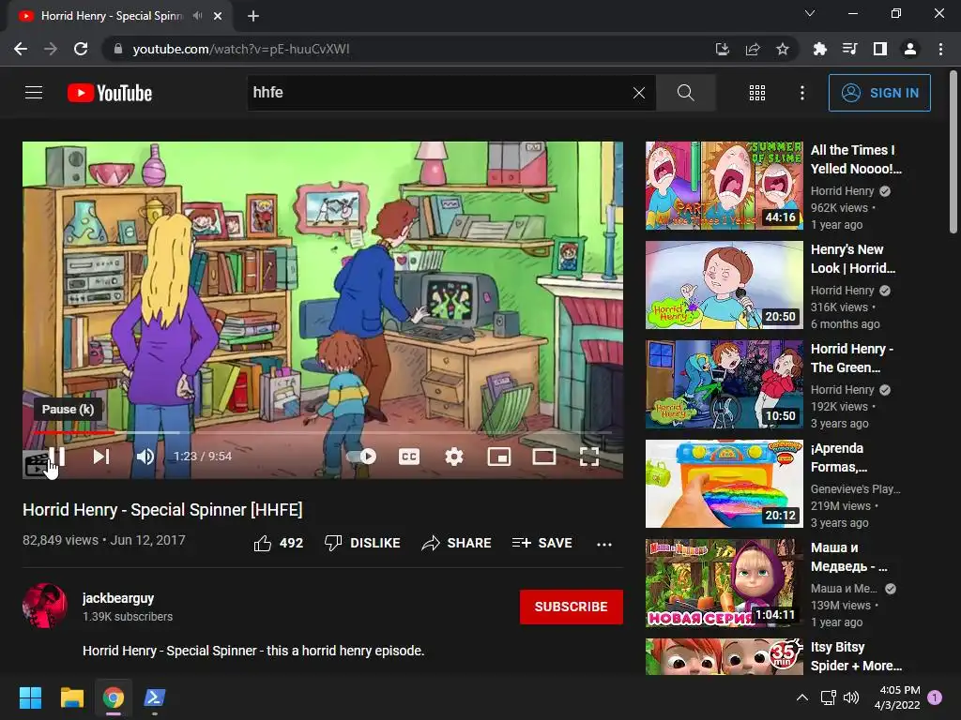Open a new browser tab
Screen dimensions: 961x720
pyautogui.click(x=253, y=16)
